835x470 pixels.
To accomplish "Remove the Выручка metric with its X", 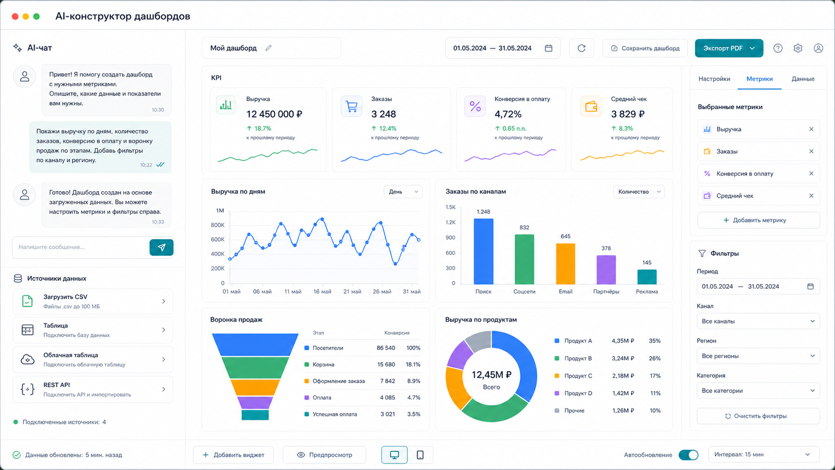I will (x=811, y=129).
